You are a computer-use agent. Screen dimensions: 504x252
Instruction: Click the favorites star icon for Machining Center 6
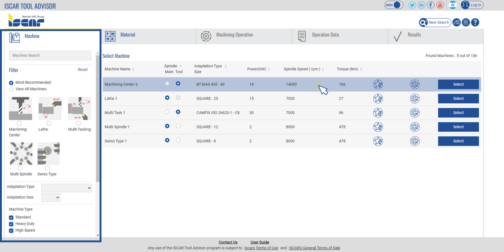pos(378,84)
